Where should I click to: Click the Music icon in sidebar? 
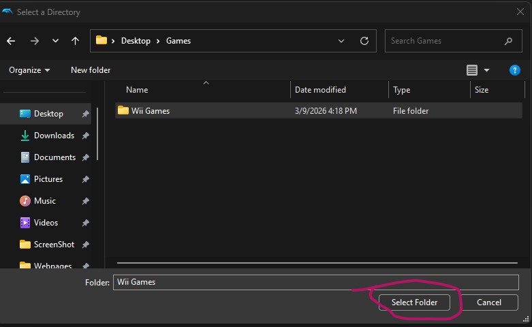pos(25,201)
